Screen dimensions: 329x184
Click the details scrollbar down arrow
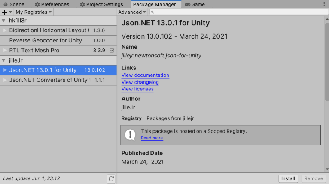327,169
